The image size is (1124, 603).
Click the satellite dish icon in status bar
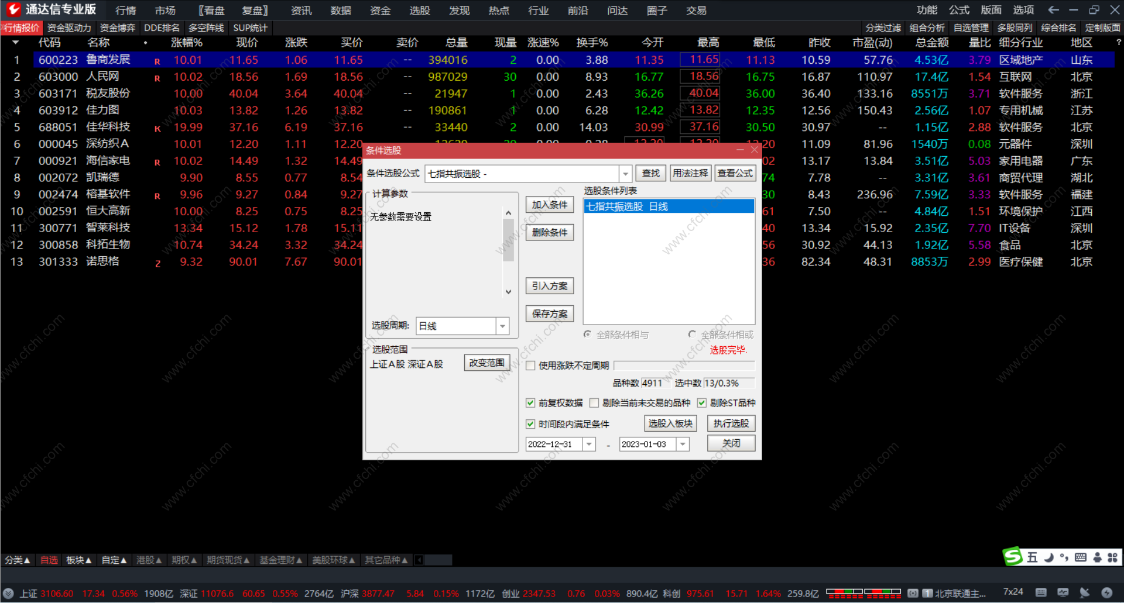tap(1085, 592)
